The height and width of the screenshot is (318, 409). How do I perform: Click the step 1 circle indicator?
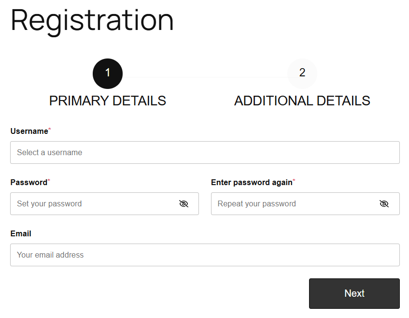click(108, 73)
